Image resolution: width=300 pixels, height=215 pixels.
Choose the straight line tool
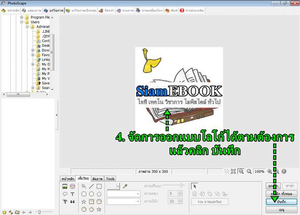[91, 186]
